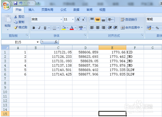Click the Percent style icon
Screen dimensions: 162x117
157,28
